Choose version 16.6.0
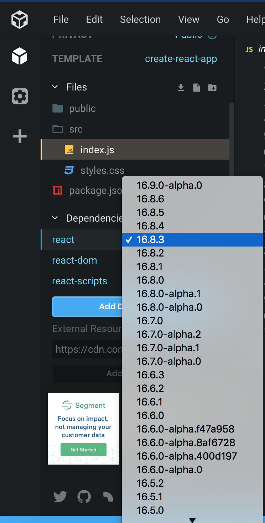The image size is (265, 523). click(192, 415)
